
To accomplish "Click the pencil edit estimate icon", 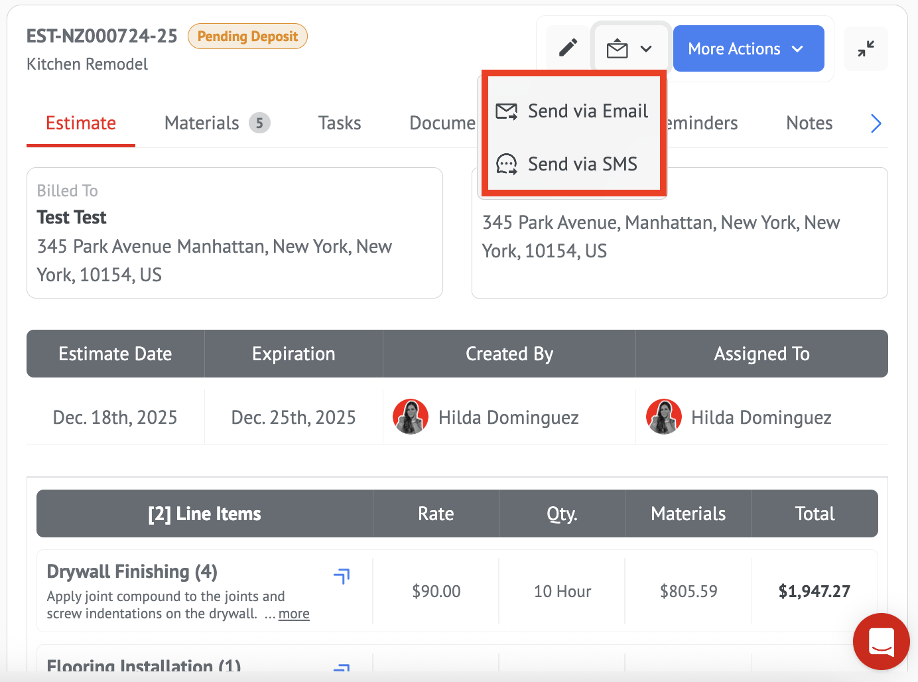I will pos(568,48).
